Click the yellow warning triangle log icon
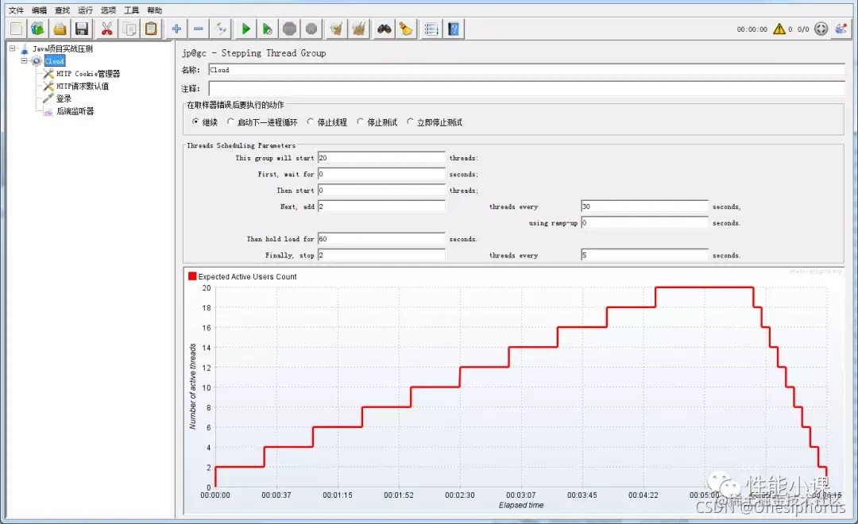This screenshot has width=858, height=524. pyautogui.click(x=779, y=29)
